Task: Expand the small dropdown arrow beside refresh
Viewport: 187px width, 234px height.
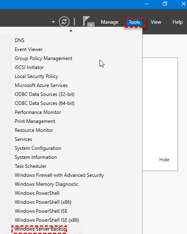Action: point(53,22)
